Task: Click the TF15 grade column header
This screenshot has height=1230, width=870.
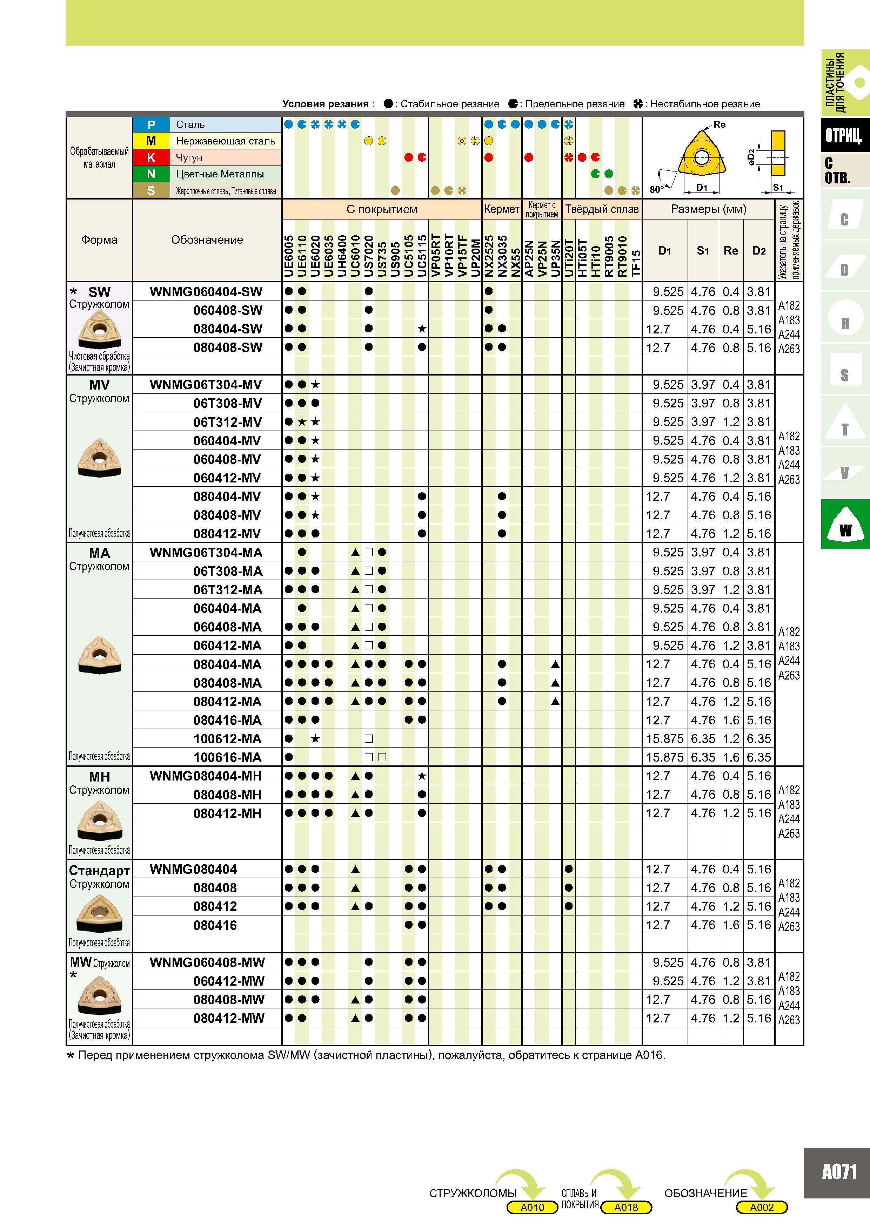Action: click(636, 264)
